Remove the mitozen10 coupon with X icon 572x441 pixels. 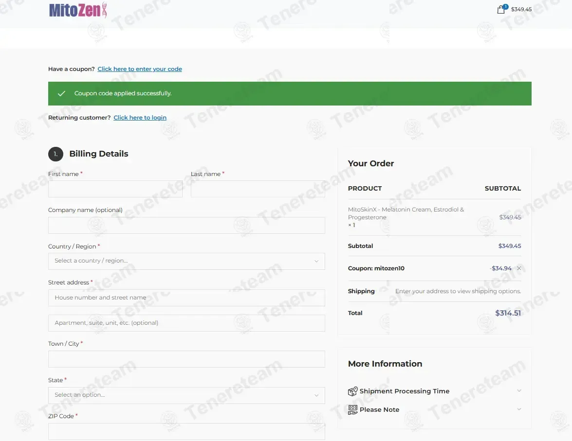(x=519, y=268)
